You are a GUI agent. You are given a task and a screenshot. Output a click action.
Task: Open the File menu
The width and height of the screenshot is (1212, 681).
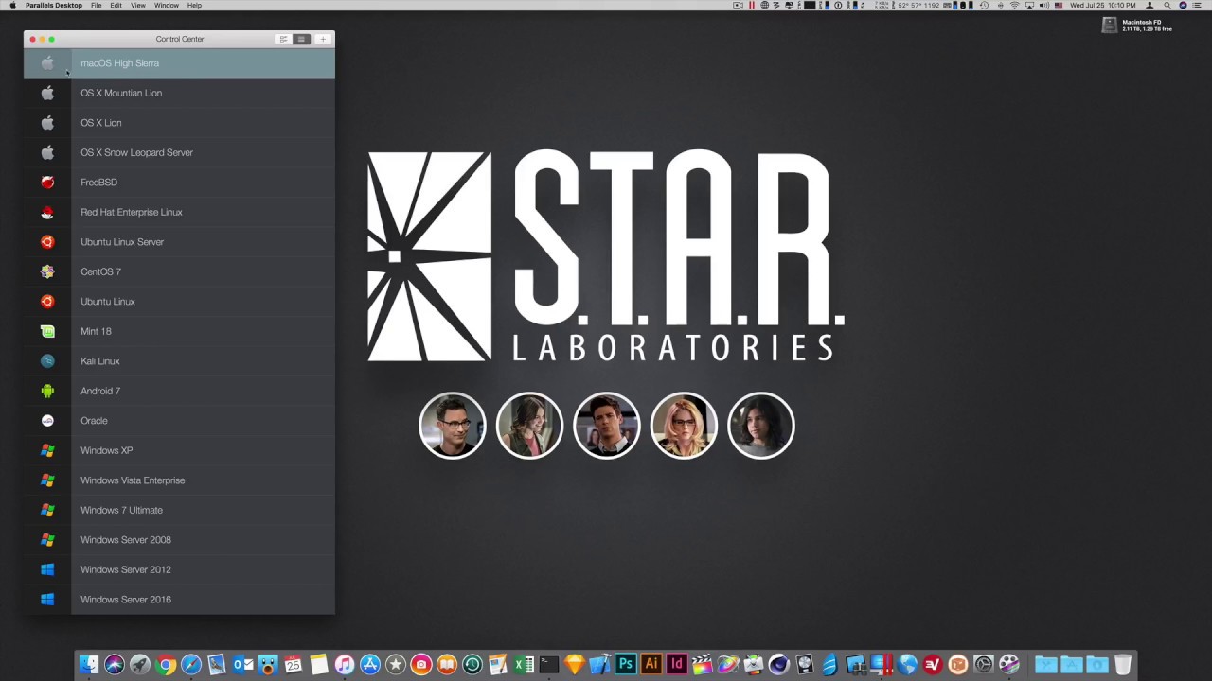97,6
